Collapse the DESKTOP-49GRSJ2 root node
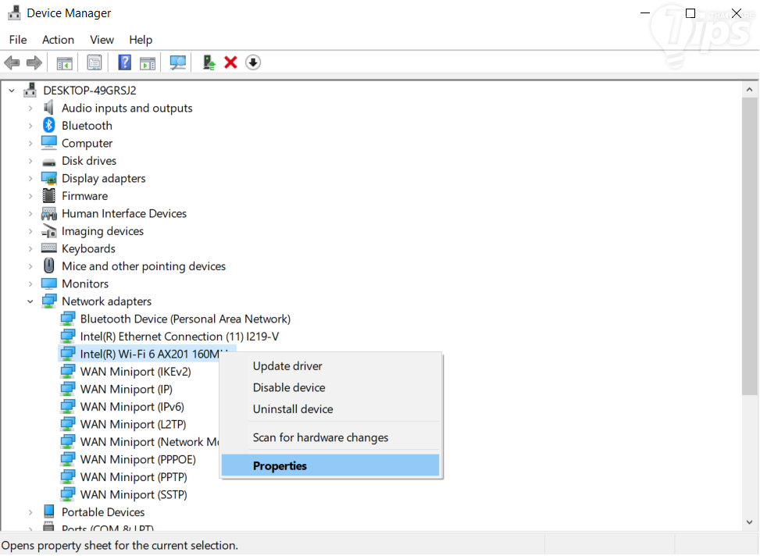 [12, 91]
